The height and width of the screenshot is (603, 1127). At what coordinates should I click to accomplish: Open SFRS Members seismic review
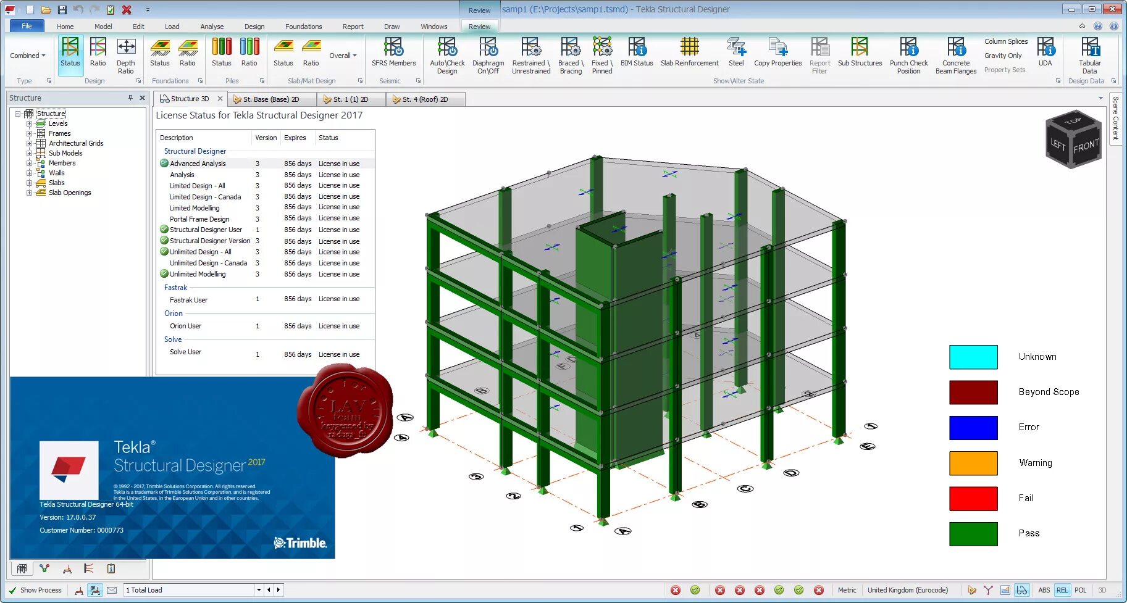(x=394, y=52)
